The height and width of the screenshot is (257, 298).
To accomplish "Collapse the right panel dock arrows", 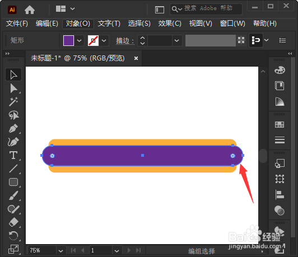I will click(290, 53).
